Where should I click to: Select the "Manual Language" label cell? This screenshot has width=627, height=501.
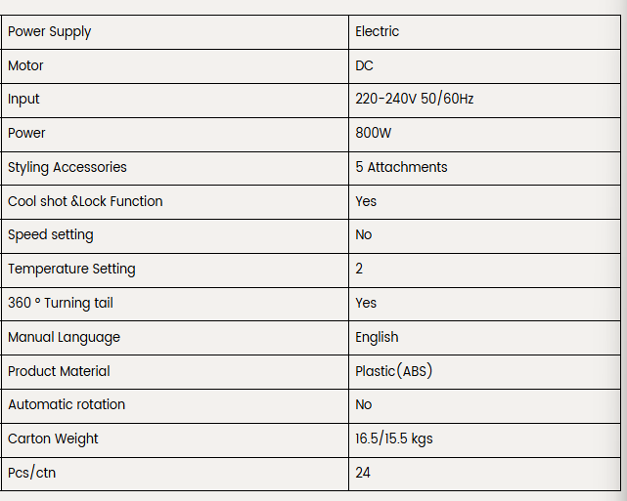(x=64, y=337)
